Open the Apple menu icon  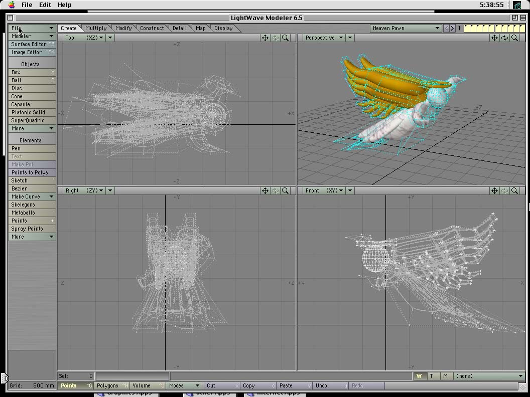[11, 5]
